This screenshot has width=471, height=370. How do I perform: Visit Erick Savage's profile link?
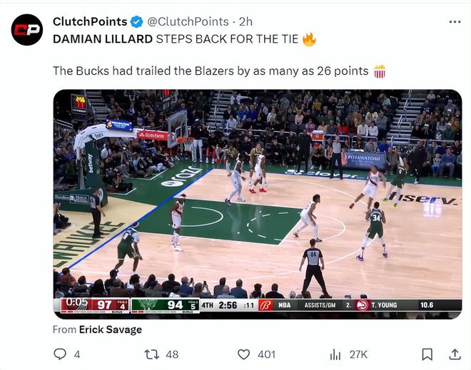click(110, 329)
